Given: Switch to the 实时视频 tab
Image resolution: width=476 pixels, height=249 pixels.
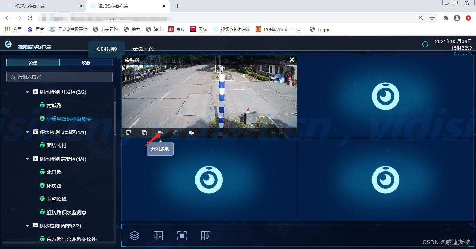Looking at the screenshot, I should point(107,49).
